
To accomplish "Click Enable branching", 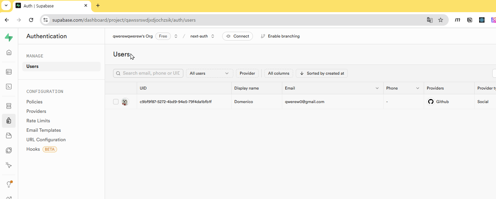I will point(280,36).
